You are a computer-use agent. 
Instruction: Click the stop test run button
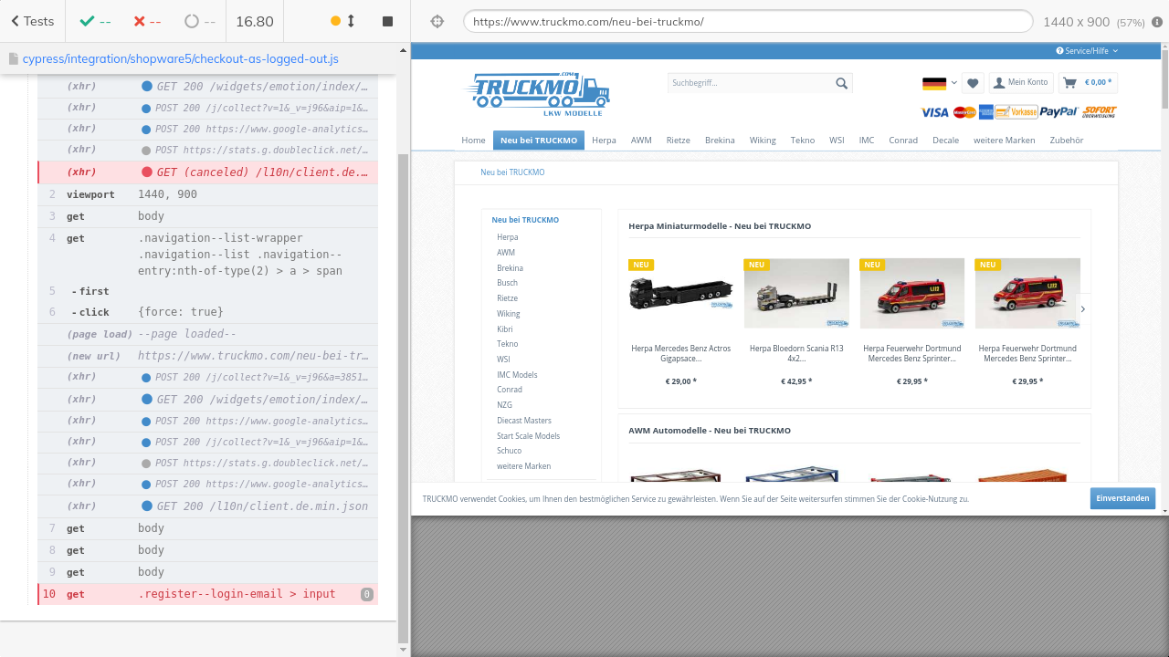tap(387, 21)
